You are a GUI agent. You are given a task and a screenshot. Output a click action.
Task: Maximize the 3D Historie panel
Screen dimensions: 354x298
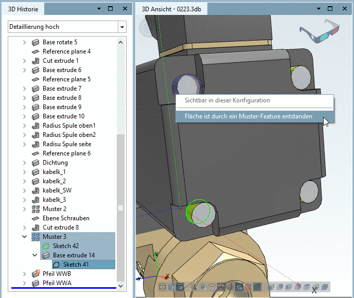pyautogui.click(x=111, y=9)
